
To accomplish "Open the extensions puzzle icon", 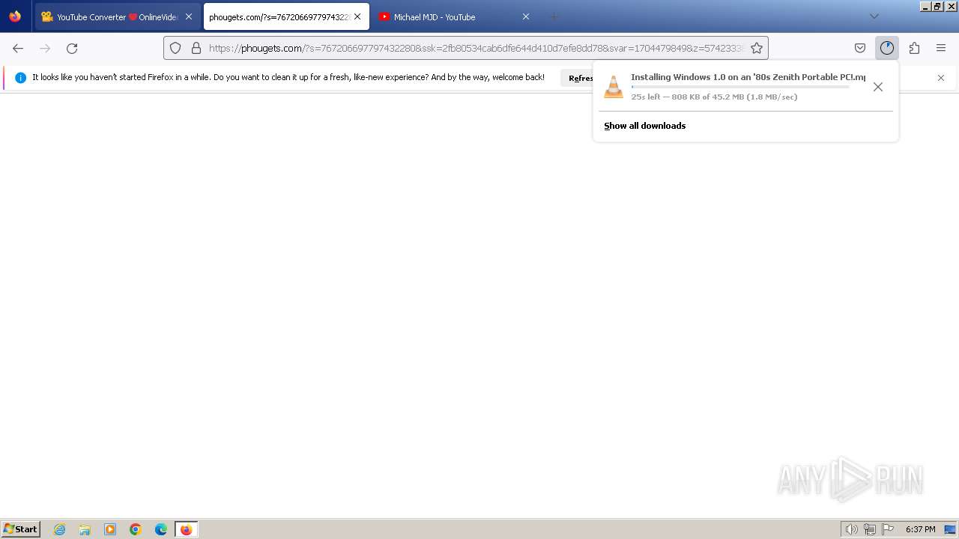I will pyautogui.click(x=914, y=48).
